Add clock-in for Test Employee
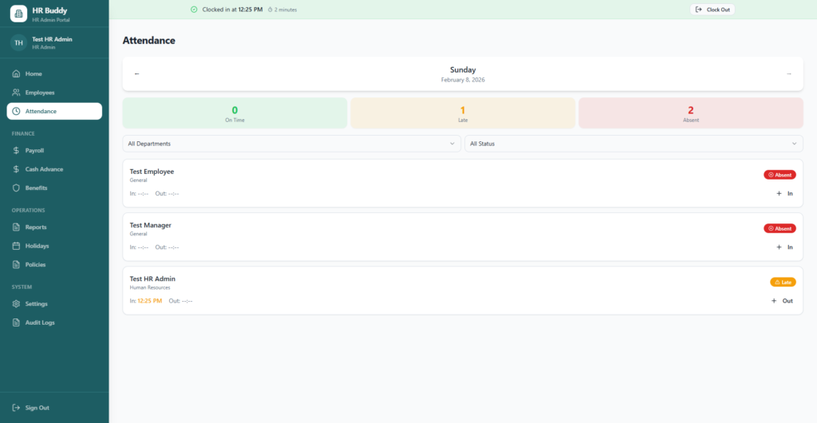Screen dimensions: 817x423 click(x=784, y=193)
